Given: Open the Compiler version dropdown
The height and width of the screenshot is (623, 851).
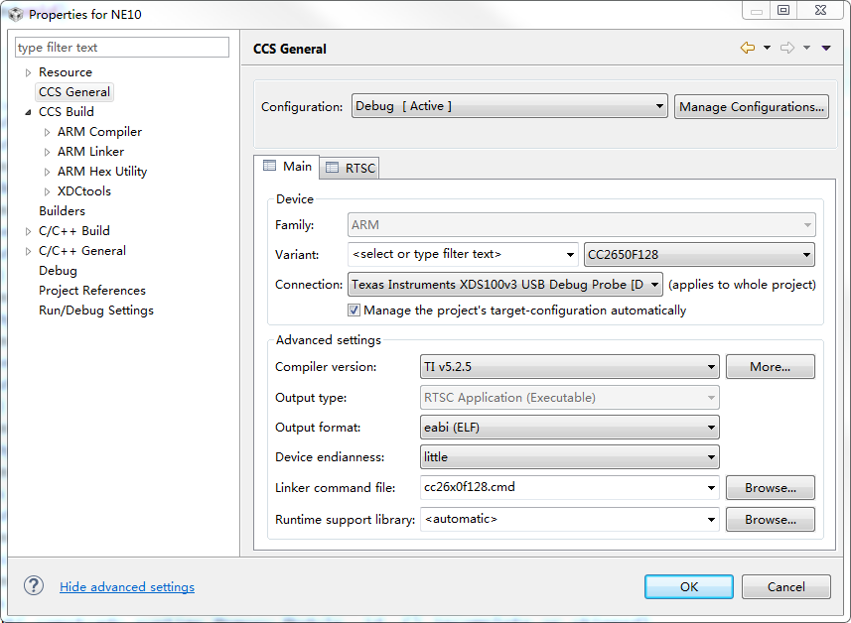Looking at the screenshot, I should (570, 367).
